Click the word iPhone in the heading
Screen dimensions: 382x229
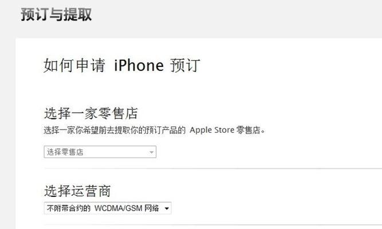click(x=139, y=65)
